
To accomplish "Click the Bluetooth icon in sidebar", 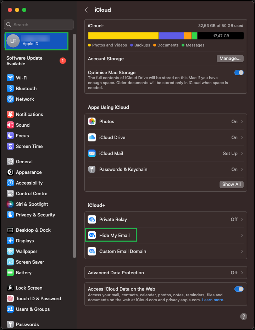I will coord(10,88).
